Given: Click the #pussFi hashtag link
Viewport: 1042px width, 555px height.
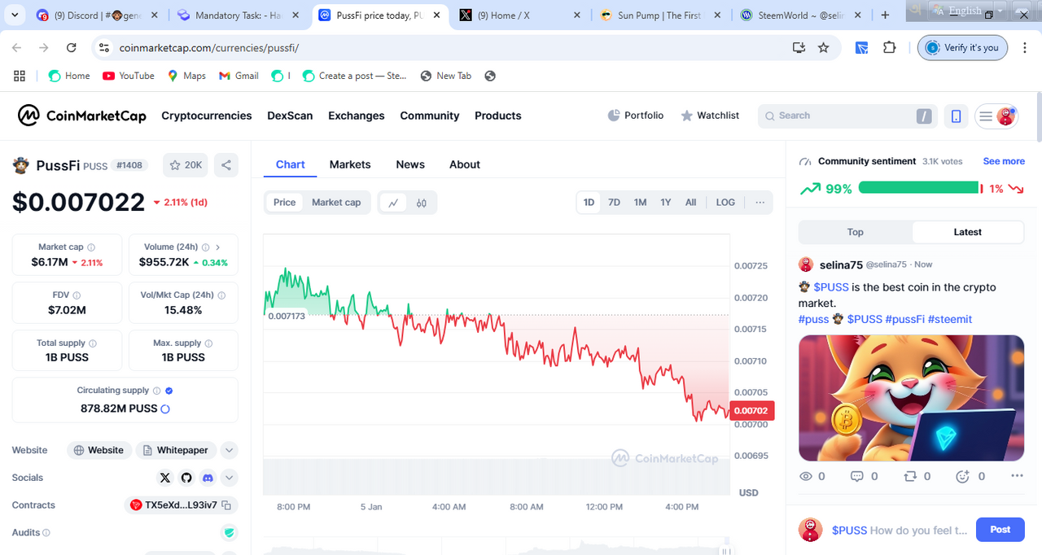Looking at the screenshot, I should point(904,319).
